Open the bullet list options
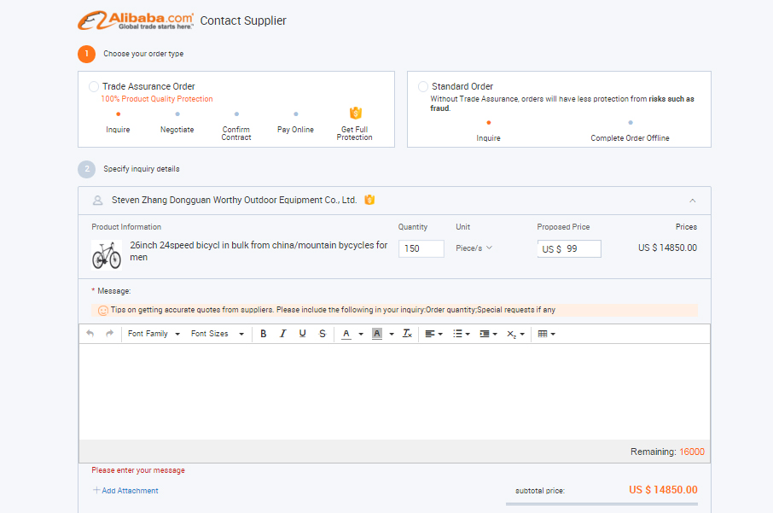Image resolution: width=773 pixels, height=513 pixels. tap(462, 334)
